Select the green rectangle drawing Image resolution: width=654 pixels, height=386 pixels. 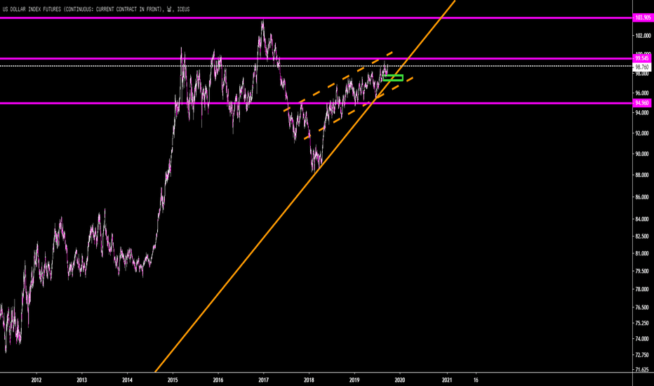point(393,78)
